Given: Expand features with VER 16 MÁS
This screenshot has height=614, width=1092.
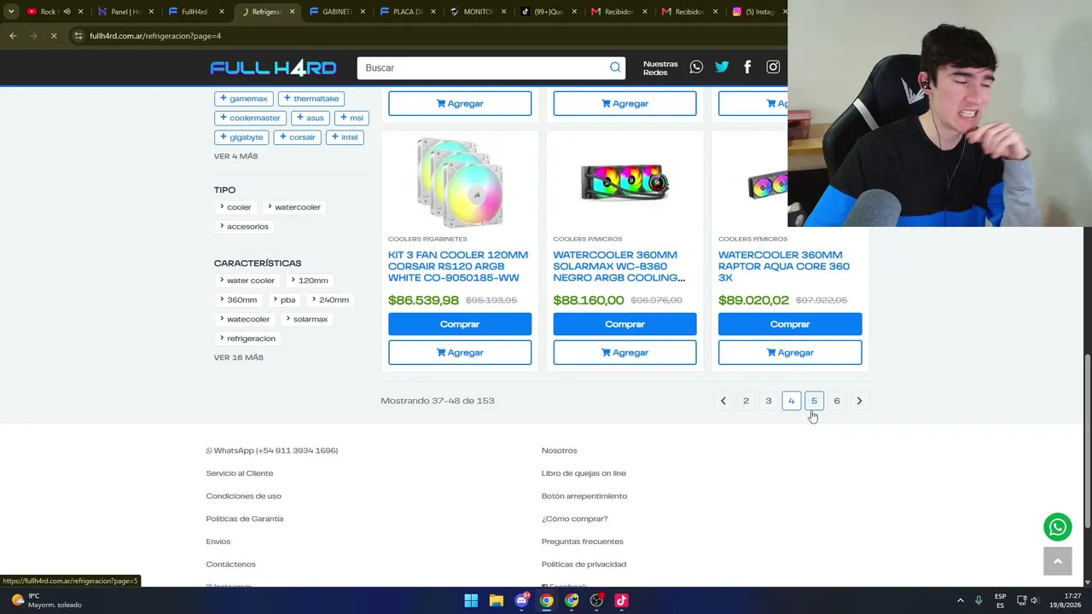Looking at the screenshot, I should click(x=238, y=357).
